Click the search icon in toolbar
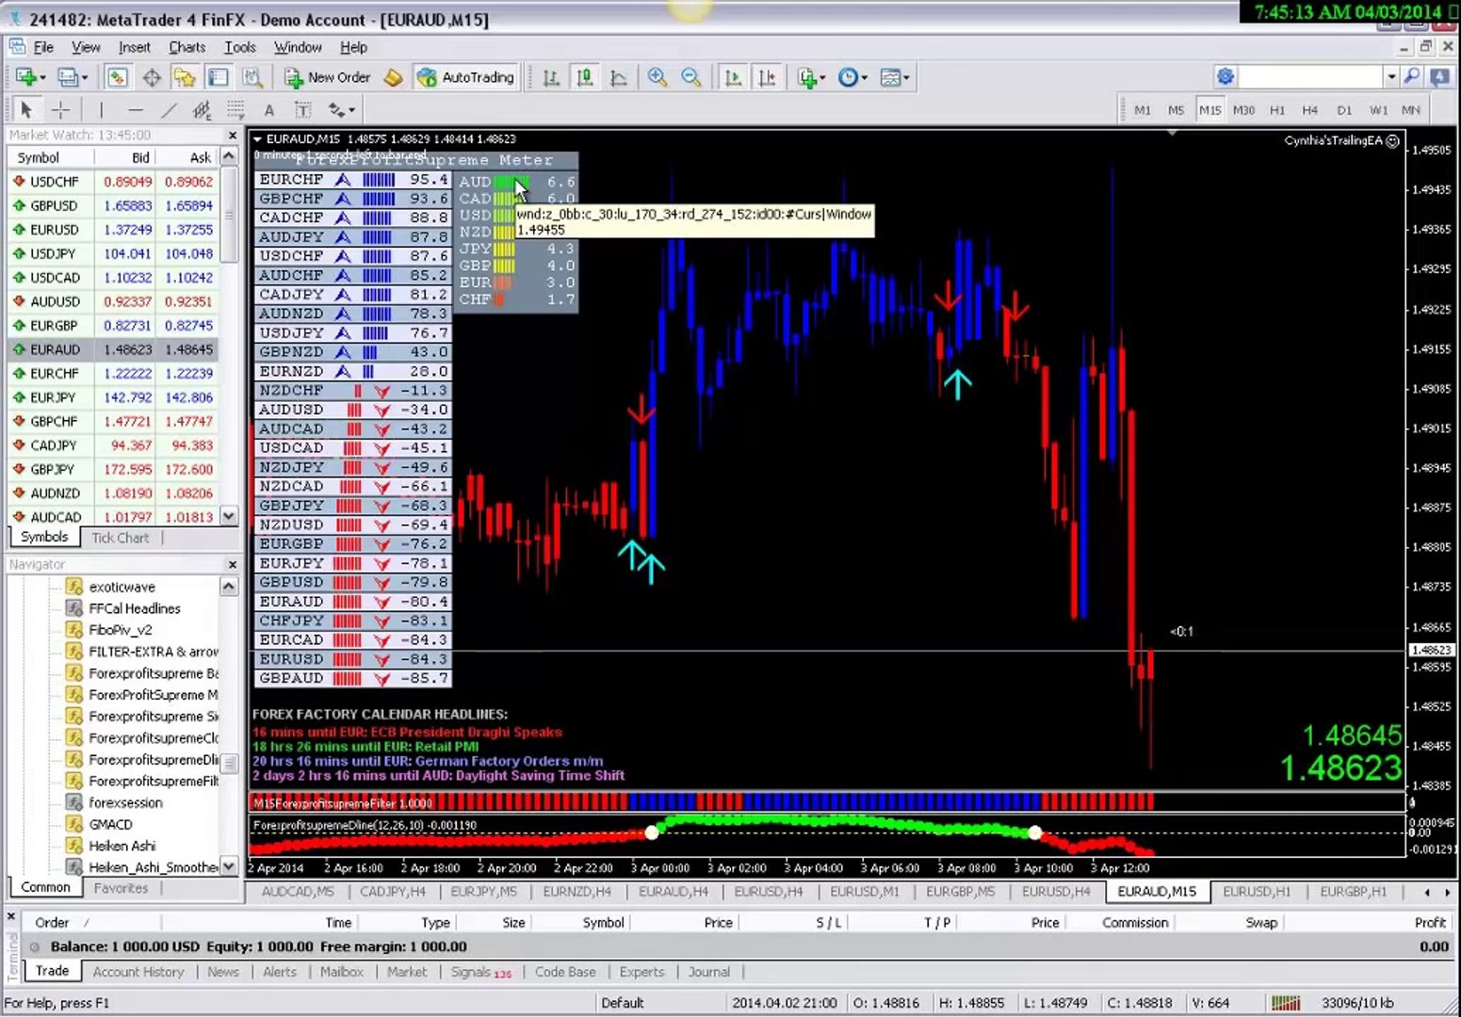Viewport: 1461px width, 1017px height. [1412, 77]
